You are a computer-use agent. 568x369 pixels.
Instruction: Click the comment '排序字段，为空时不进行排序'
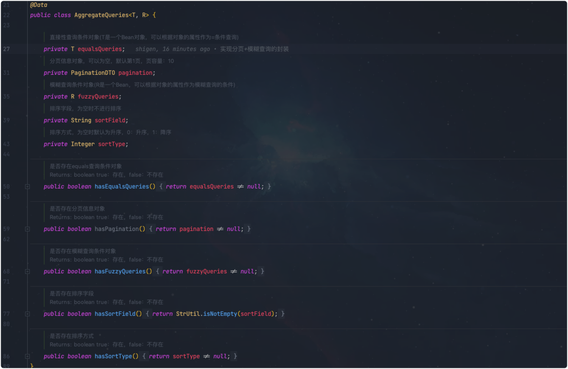(x=85, y=109)
